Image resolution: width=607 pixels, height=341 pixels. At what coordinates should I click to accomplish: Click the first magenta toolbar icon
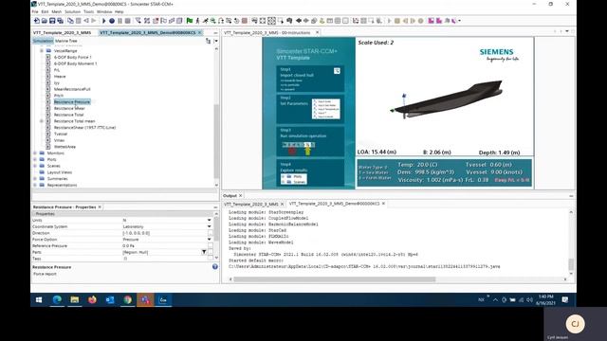[431, 21]
